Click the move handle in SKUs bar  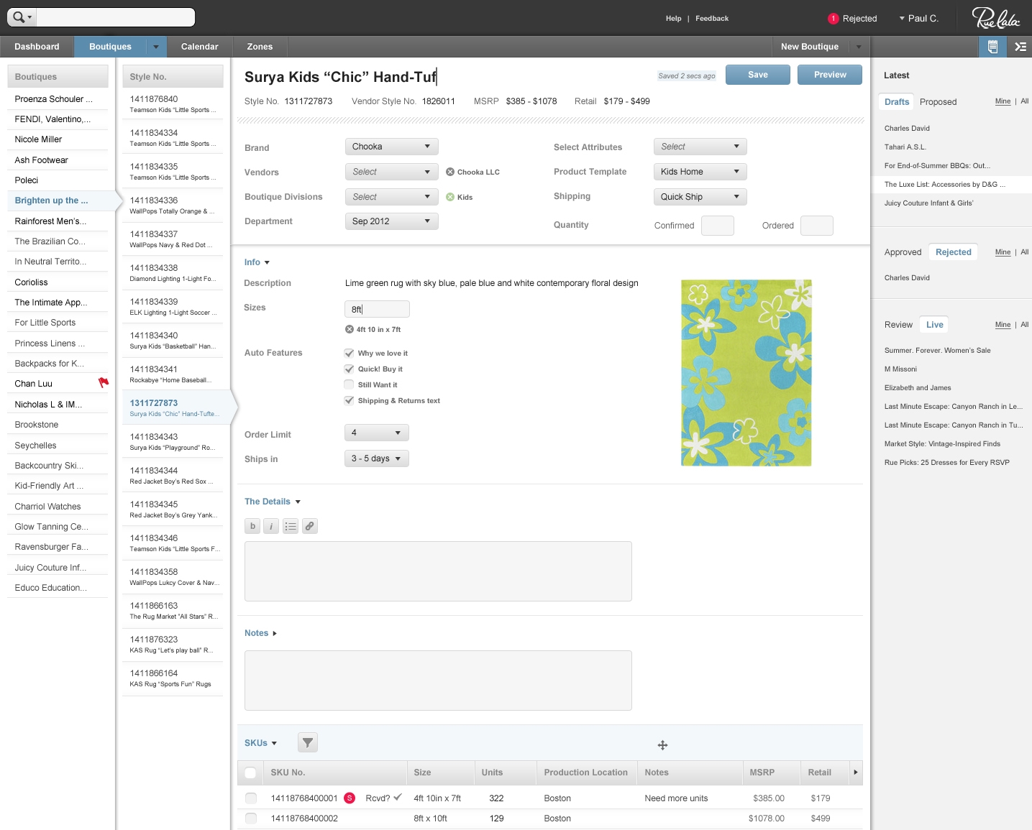pyautogui.click(x=662, y=745)
